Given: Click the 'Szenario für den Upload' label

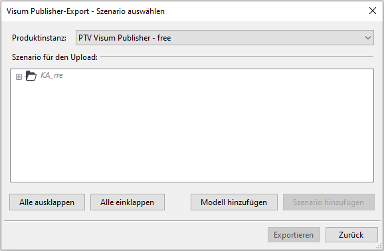Looking at the screenshot, I should [x=54, y=57].
